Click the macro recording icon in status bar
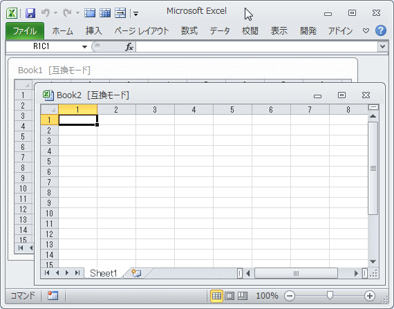This screenshot has height=309, width=394. point(53,296)
